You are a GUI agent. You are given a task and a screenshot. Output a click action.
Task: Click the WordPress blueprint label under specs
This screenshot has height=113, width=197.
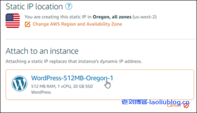coord(41,92)
